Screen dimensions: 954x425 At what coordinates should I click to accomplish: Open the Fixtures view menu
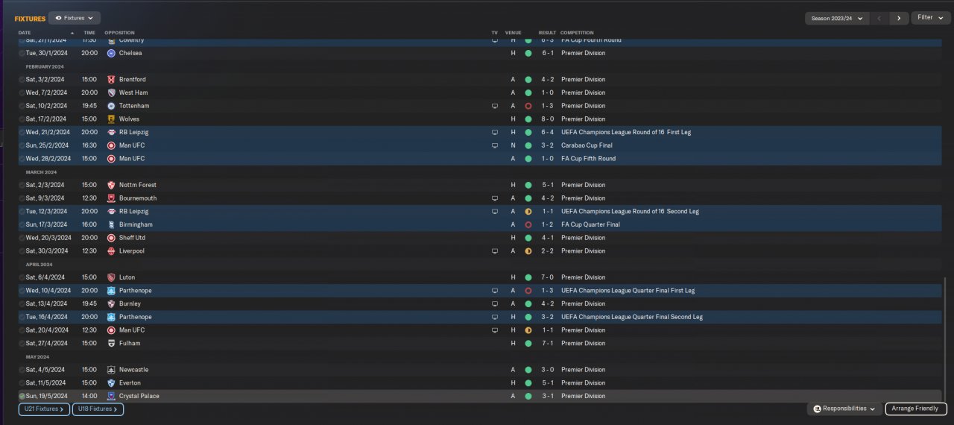pyautogui.click(x=75, y=18)
